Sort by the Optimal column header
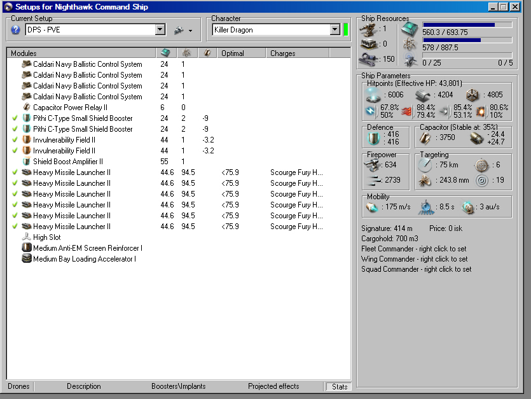The image size is (531, 399). 242,53
